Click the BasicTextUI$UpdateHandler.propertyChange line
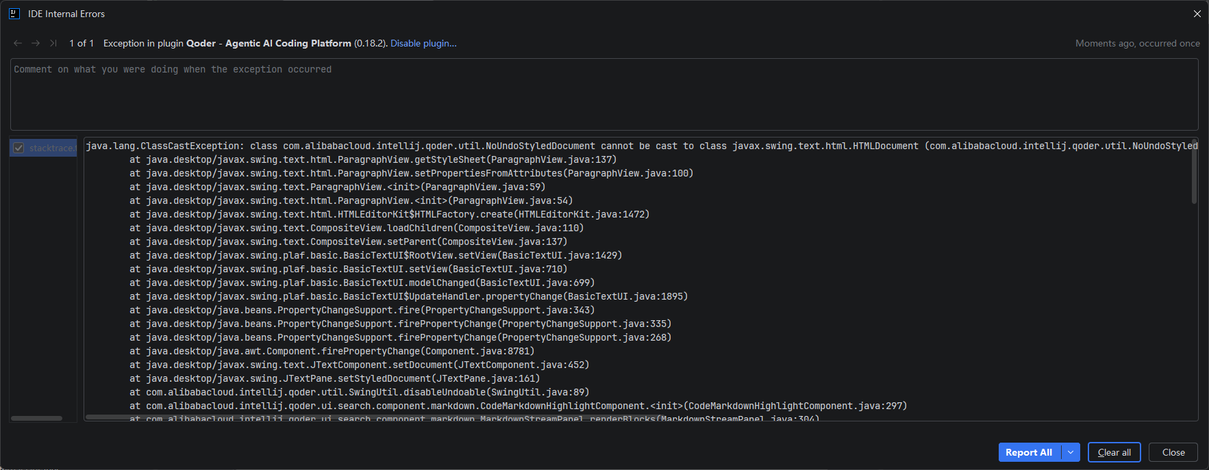This screenshot has width=1209, height=470. click(x=408, y=296)
